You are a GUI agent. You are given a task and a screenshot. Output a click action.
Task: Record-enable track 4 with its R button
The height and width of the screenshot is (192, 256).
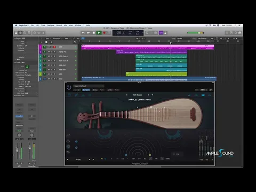coord(54,61)
